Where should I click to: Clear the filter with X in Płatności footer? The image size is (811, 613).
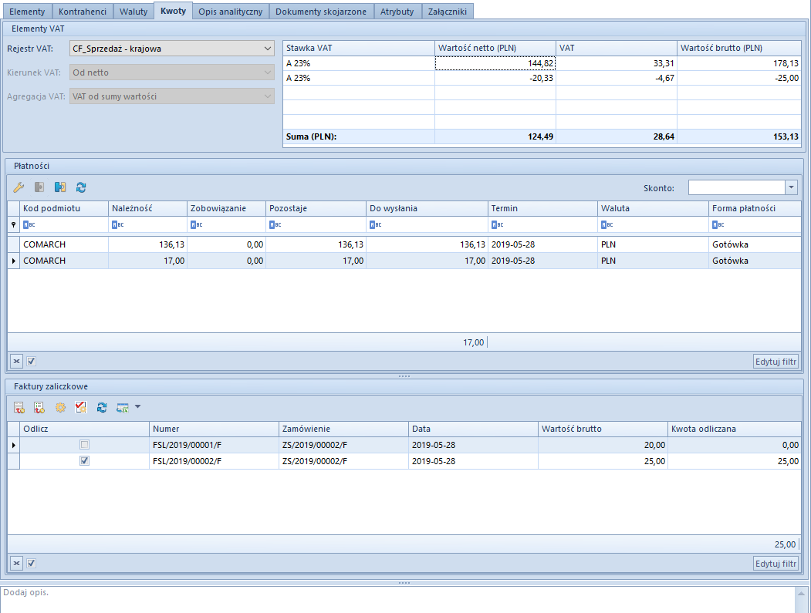point(16,362)
